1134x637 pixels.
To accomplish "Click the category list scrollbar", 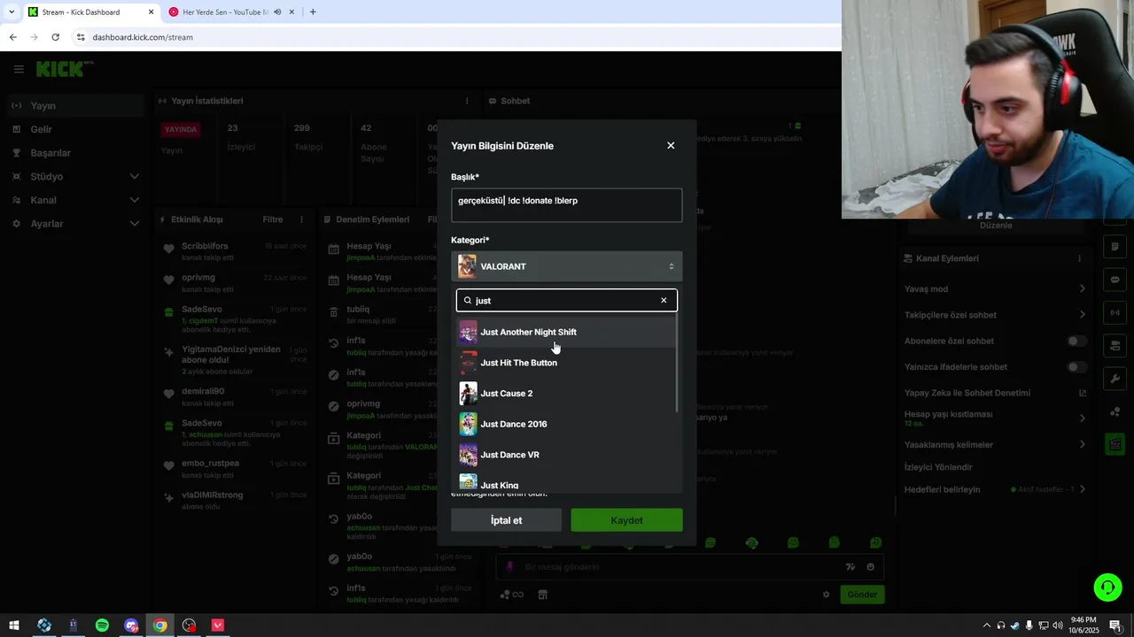I will 678,364.
